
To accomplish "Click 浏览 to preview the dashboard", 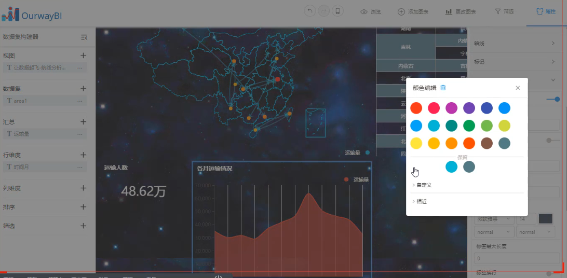I will click(371, 11).
